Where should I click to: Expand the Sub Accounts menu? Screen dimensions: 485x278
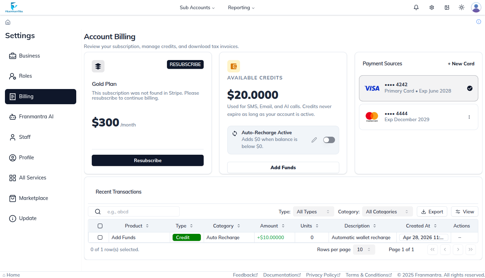click(x=197, y=7)
